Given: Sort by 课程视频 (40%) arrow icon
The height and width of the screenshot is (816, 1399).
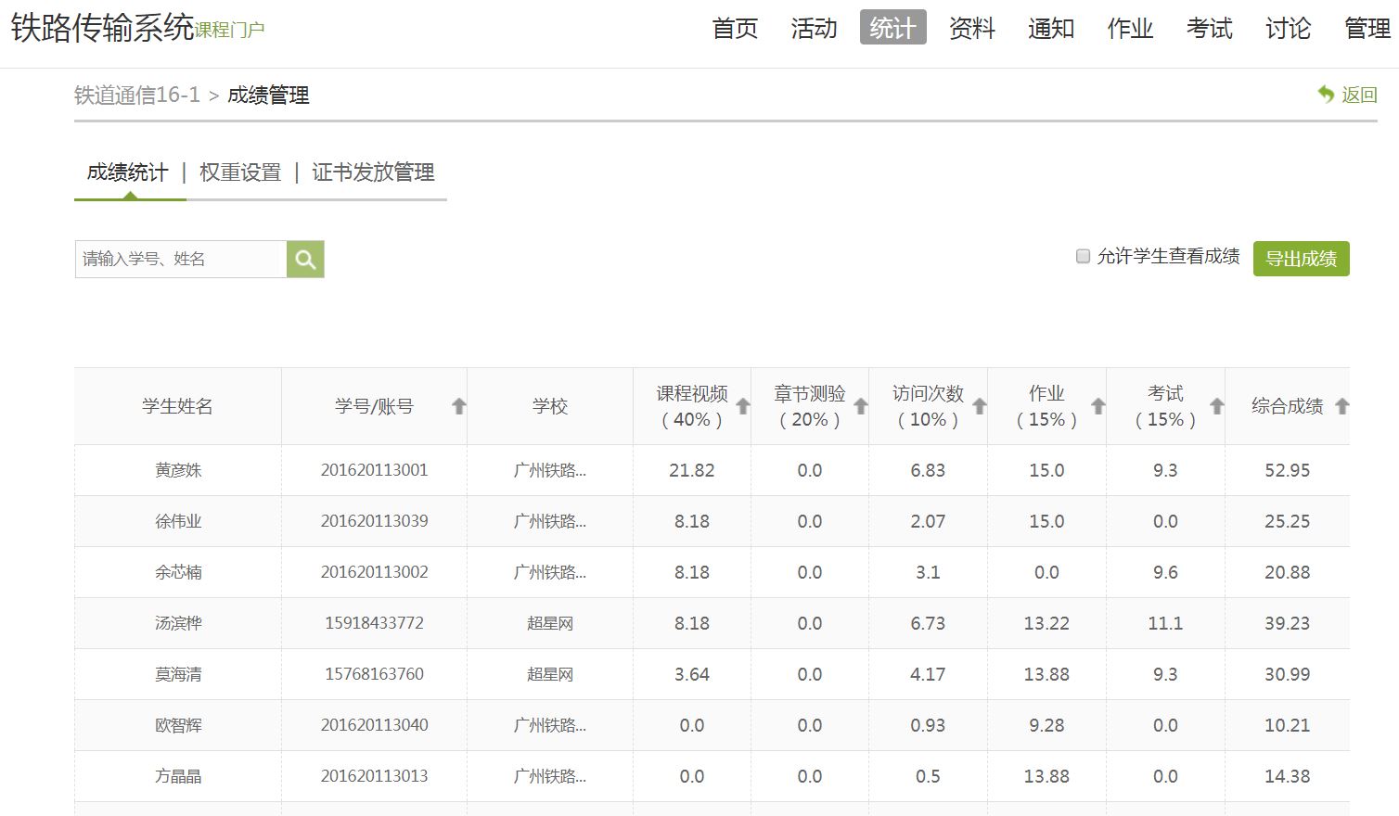Looking at the screenshot, I should [743, 406].
